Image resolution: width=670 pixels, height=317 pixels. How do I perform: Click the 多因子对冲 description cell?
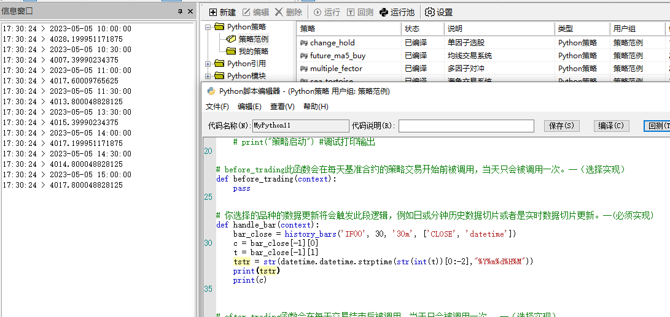click(x=465, y=68)
